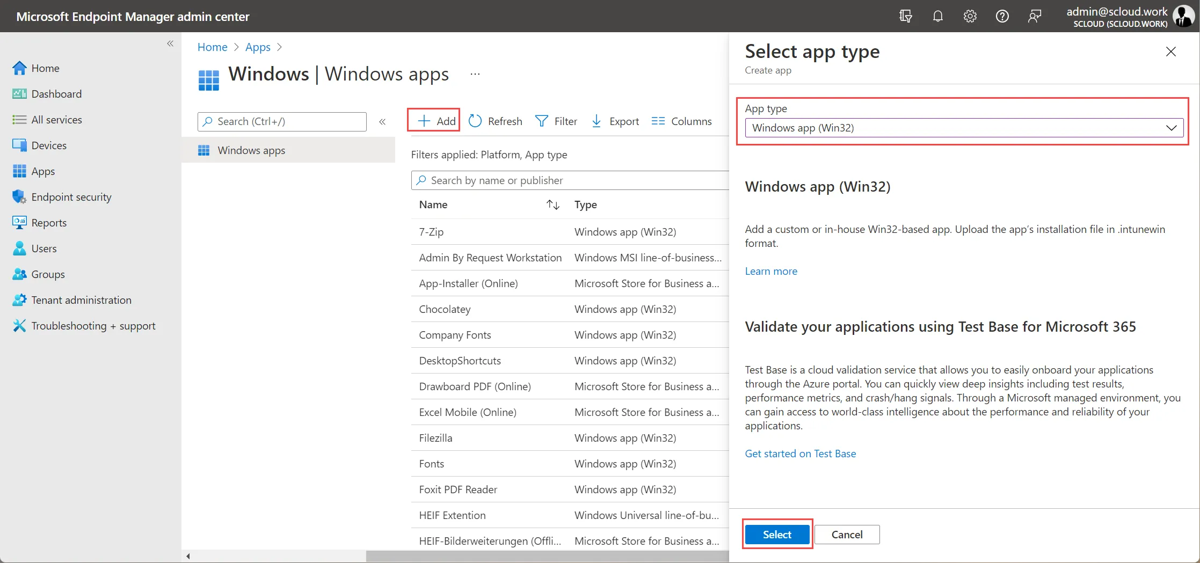Click the Type column header
1200x563 pixels.
pyautogui.click(x=586, y=204)
